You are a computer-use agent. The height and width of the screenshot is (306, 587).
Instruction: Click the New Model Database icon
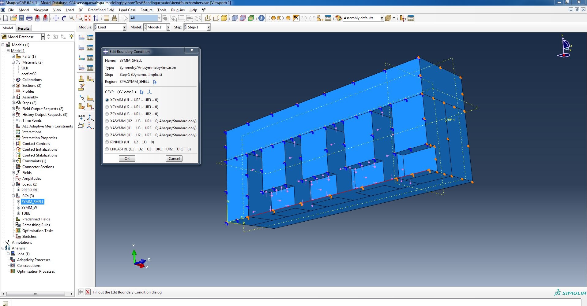6,18
